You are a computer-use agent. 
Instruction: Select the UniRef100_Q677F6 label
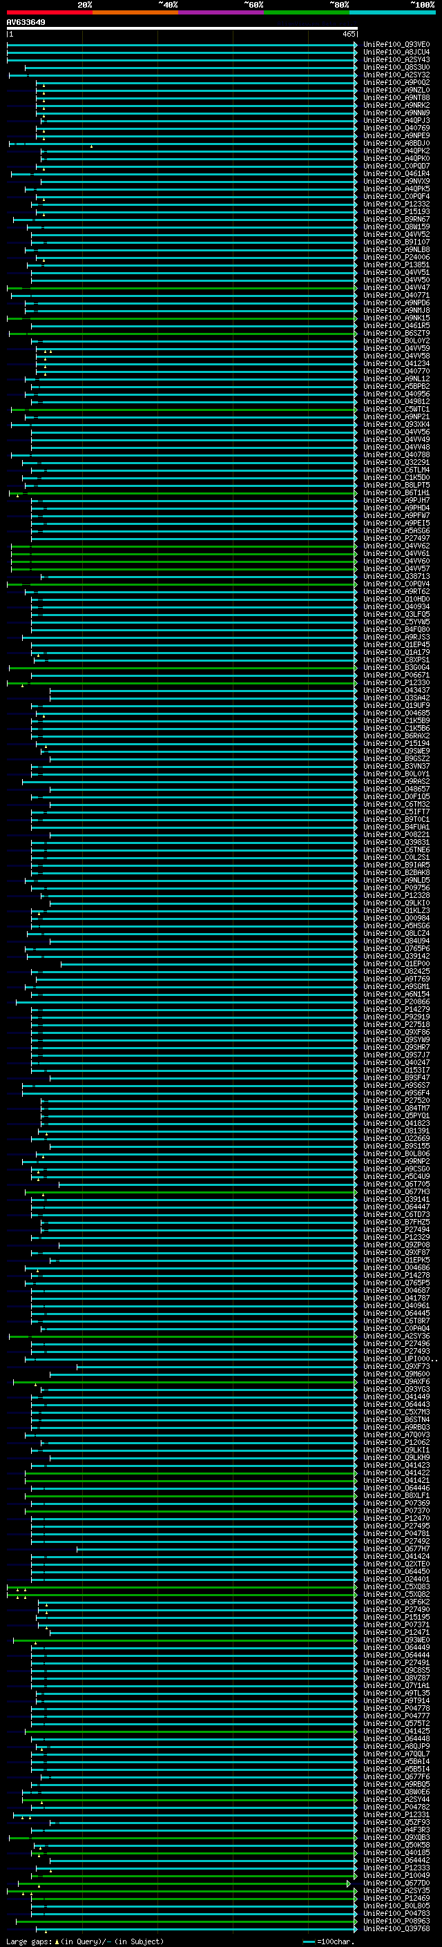[x=396, y=1777]
